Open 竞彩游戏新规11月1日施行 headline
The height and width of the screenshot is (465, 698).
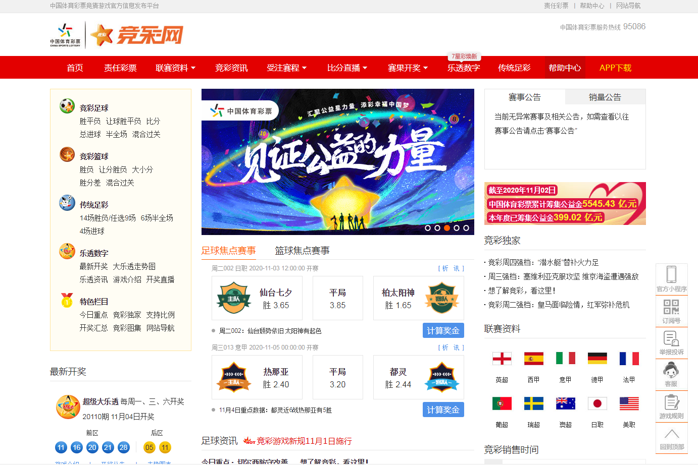304,441
